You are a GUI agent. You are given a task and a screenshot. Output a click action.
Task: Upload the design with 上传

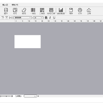pyautogui.click(x=89, y=11)
